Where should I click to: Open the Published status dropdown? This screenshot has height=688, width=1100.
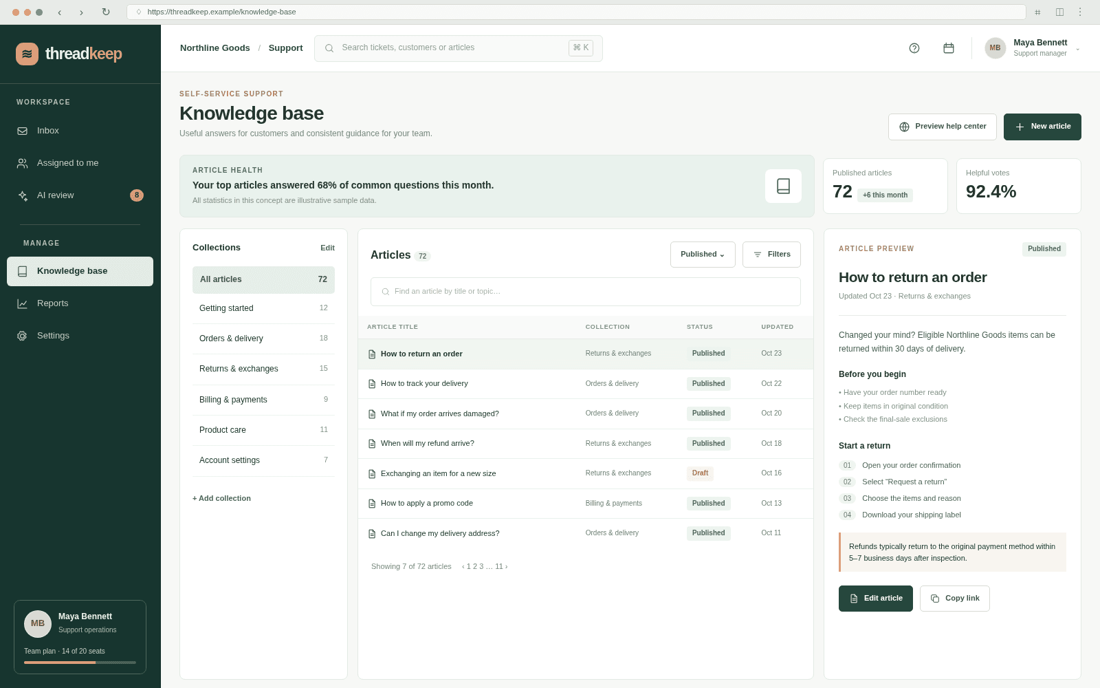[703, 255]
